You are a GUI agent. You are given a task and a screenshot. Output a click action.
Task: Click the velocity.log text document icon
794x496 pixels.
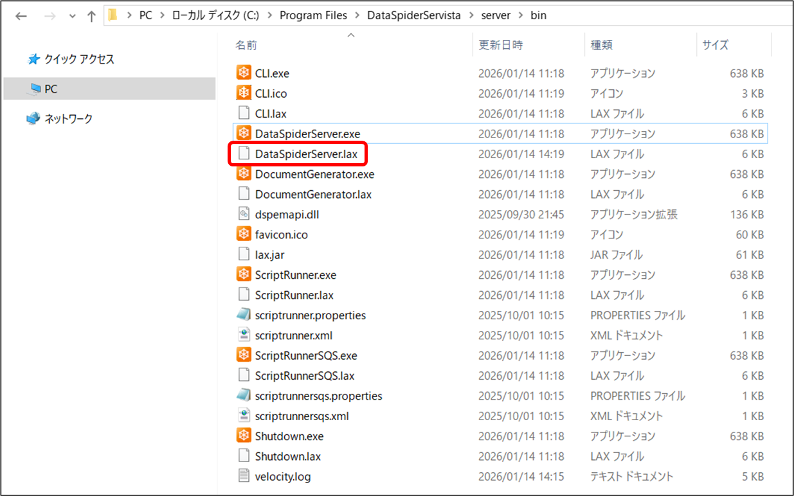point(244,476)
